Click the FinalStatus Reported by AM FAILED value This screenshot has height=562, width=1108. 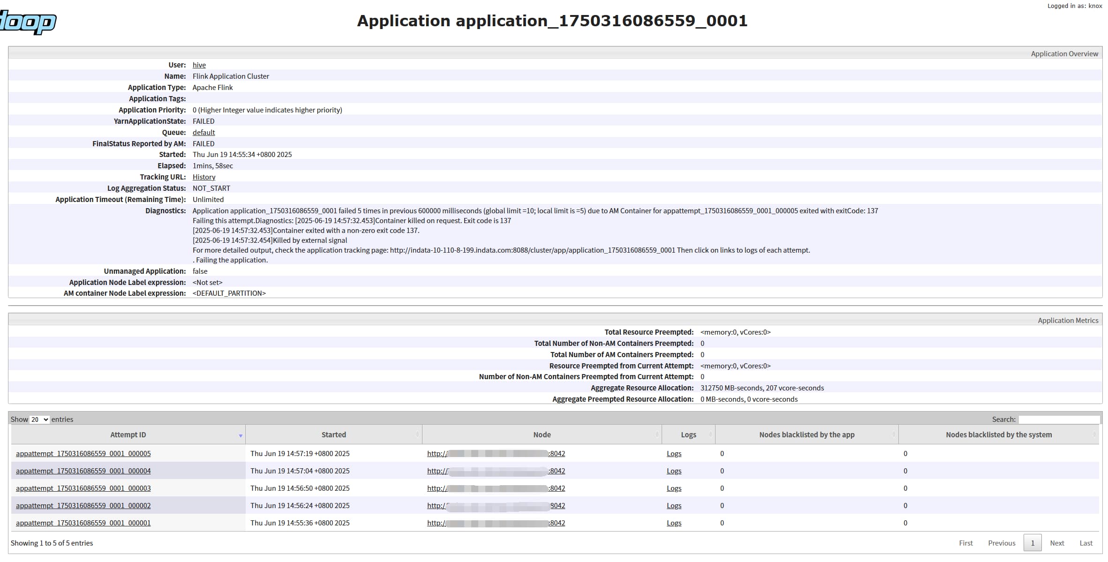click(x=204, y=143)
